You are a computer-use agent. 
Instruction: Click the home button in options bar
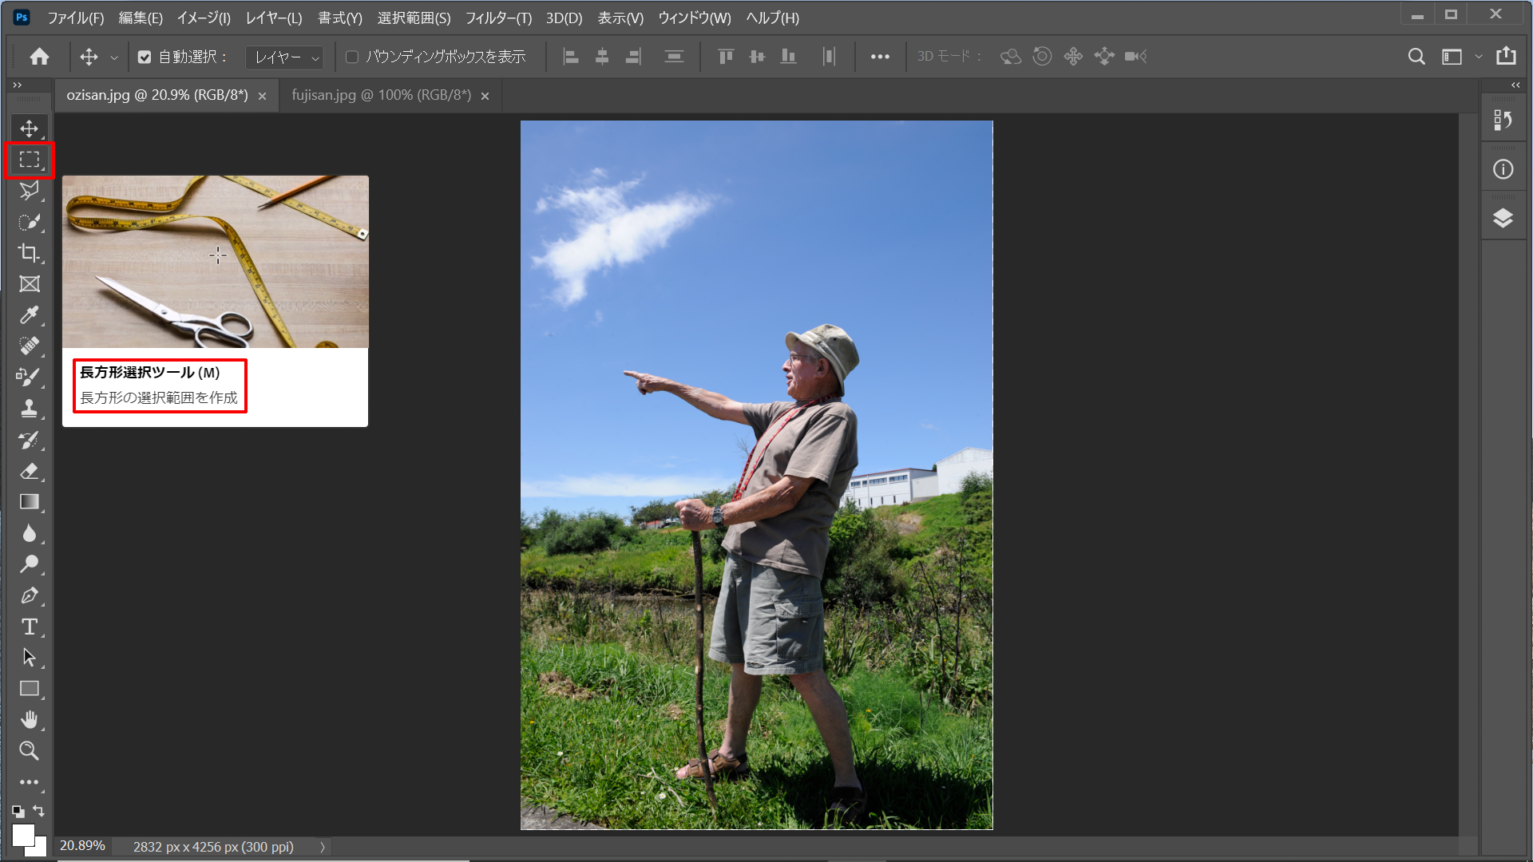pos(39,57)
